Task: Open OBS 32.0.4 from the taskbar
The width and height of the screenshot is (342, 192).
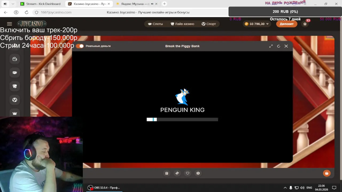Action: point(104,188)
